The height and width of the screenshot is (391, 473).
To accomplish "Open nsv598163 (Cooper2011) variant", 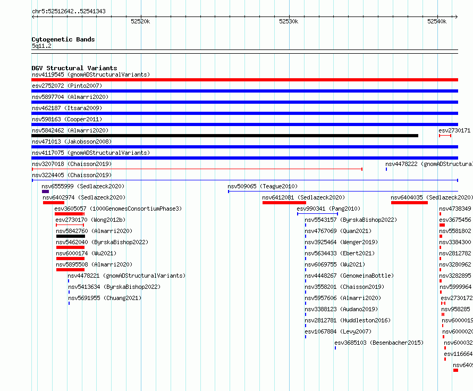I will click(x=67, y=119).
